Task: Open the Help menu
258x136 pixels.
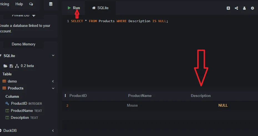Action: point(19,4)
